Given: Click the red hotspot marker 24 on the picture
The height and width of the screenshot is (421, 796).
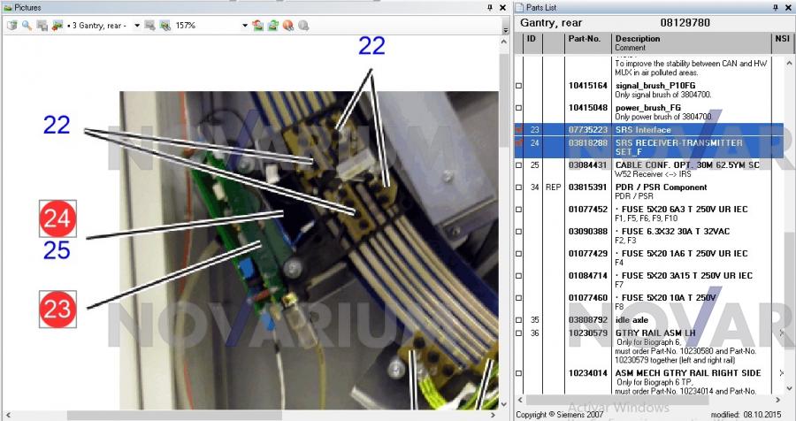Looking at the screenshot, I should pos(57,218).
